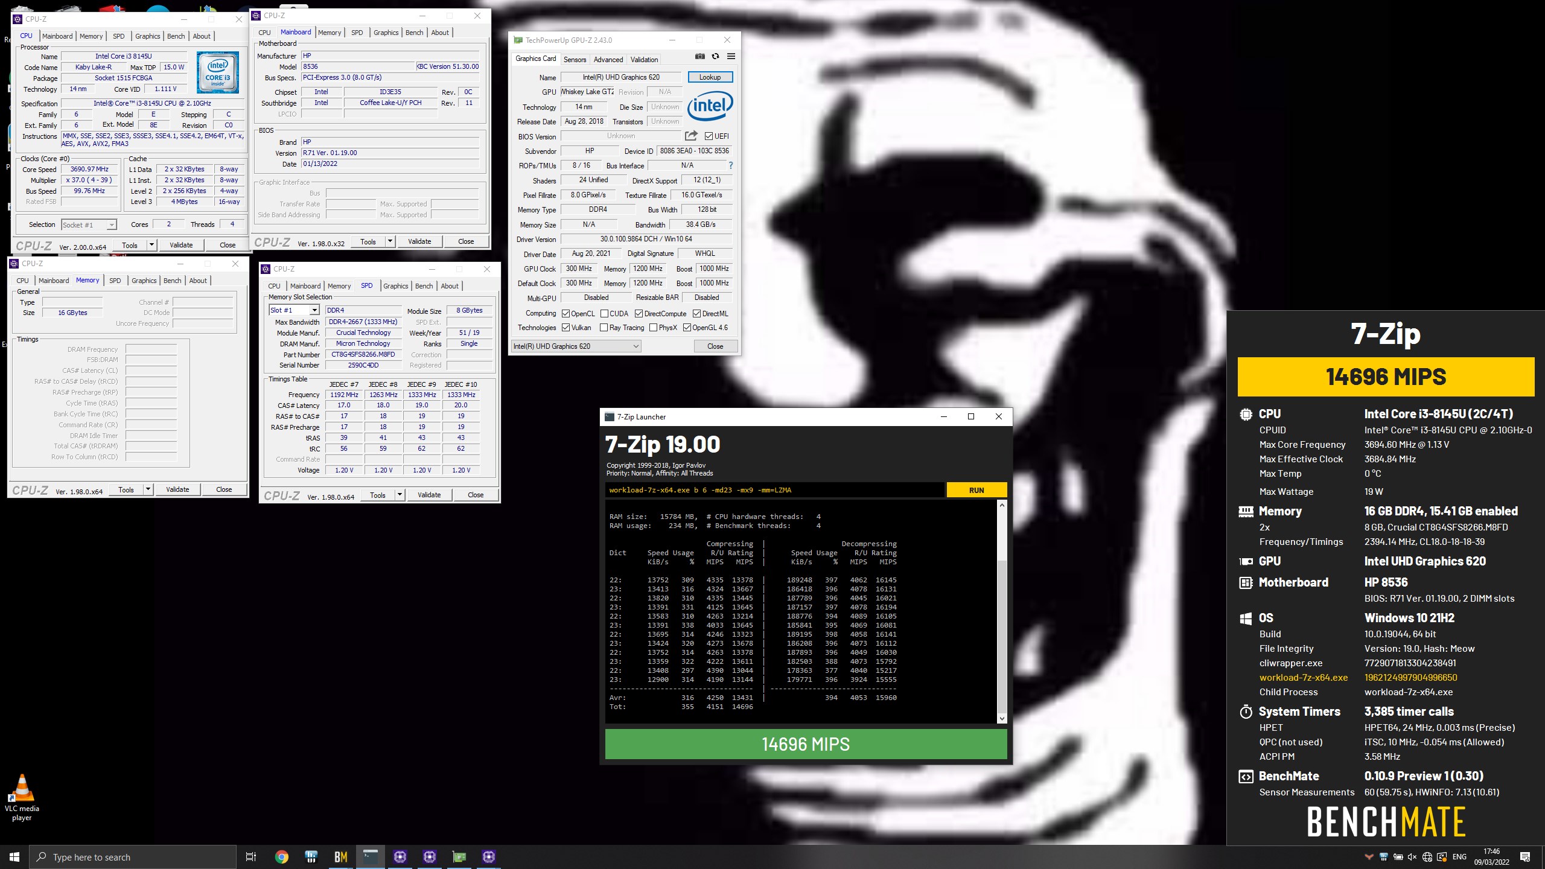
Task: Switch to the 7-Zip Launcher terminal taskbar icon
Action: pos(370,857)
